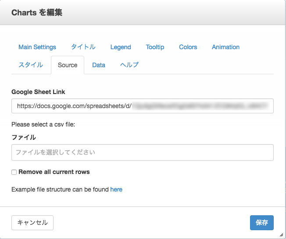Select the Legend tab
This screenshot has width=286, height=239.
click(x=121, y=47)
